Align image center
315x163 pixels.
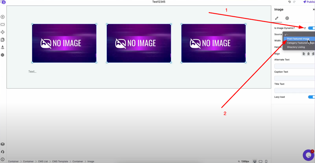(x=308, y=54)
